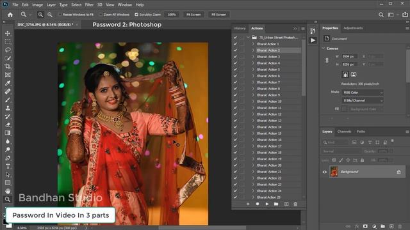Play the selected action
The image size is (410, 230).
tap(267, 204)
